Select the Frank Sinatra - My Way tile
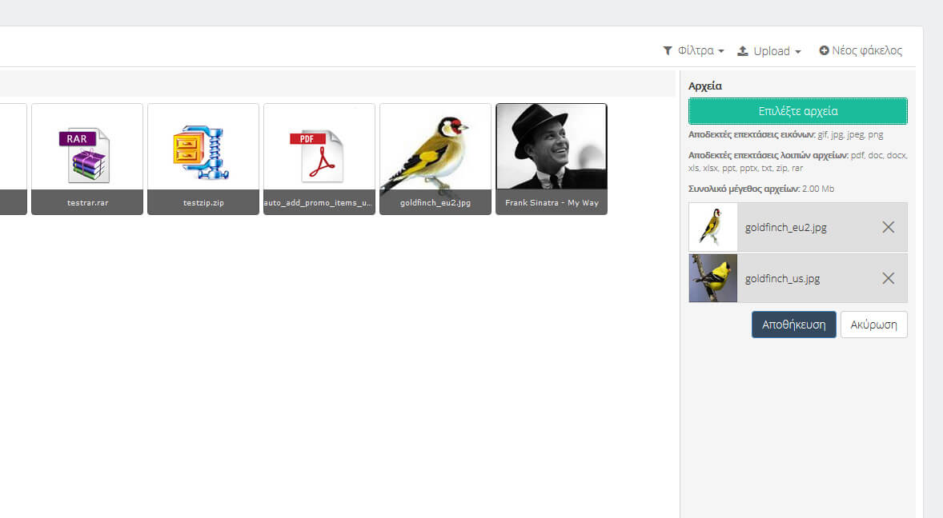Image resolution: width=943 pixels, height=518 pixels. point(552,159)
